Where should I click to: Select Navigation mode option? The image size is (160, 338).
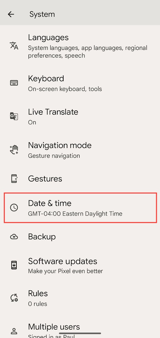tap(80, 150)
